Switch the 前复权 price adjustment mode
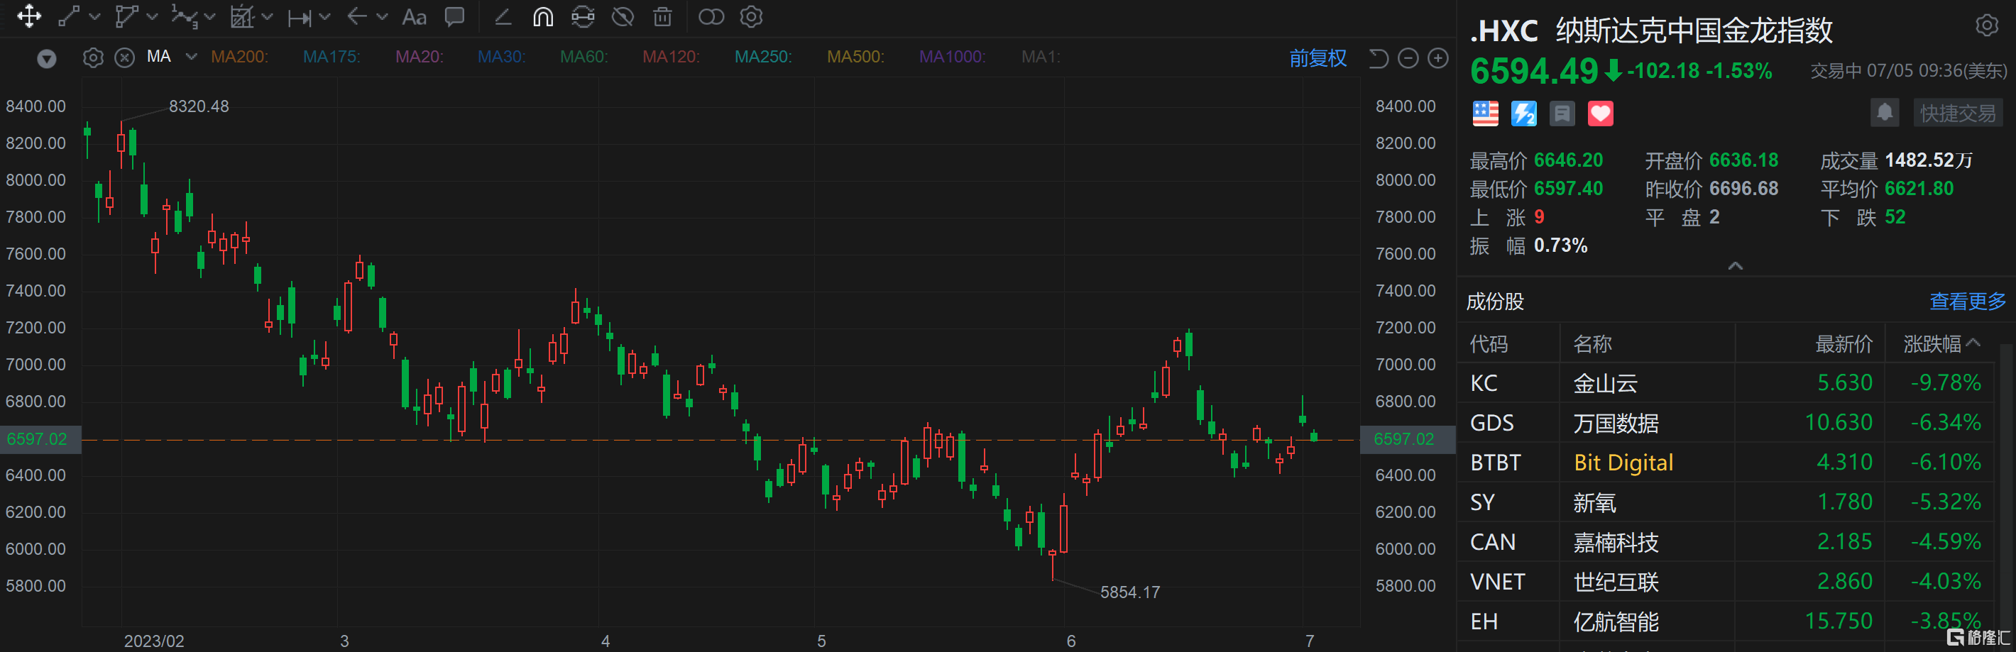 (1318, 58)
